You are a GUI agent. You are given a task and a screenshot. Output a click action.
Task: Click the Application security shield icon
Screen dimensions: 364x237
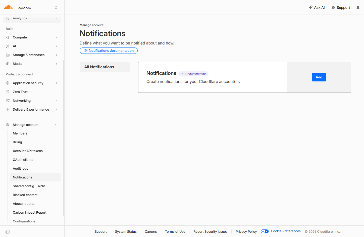tap(8, 83)
